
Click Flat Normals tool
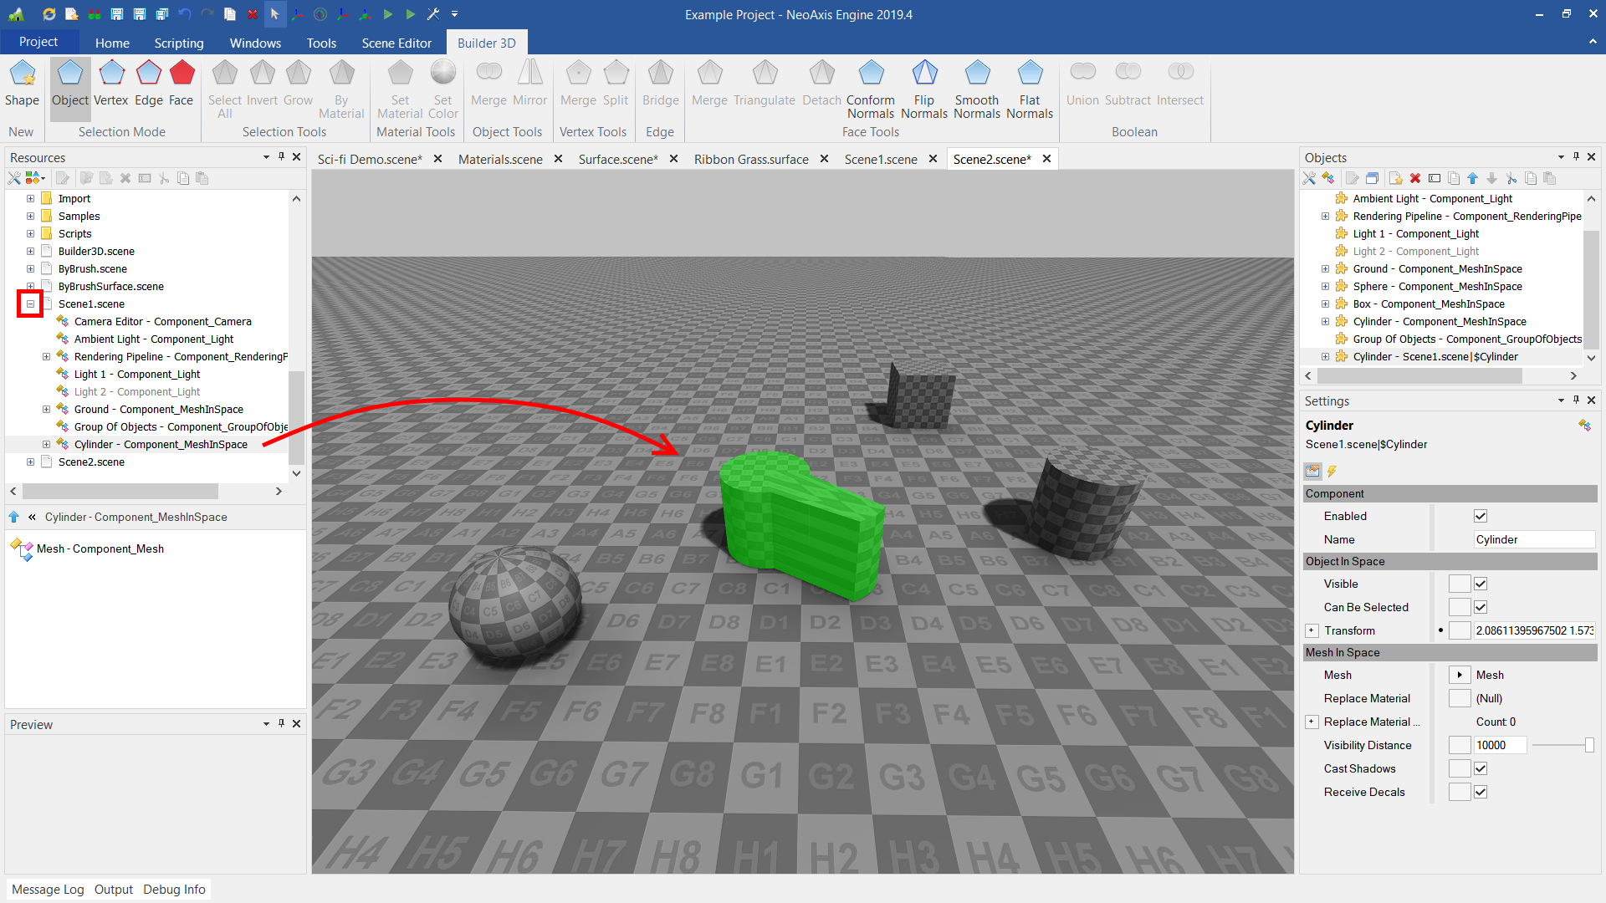1029,89
